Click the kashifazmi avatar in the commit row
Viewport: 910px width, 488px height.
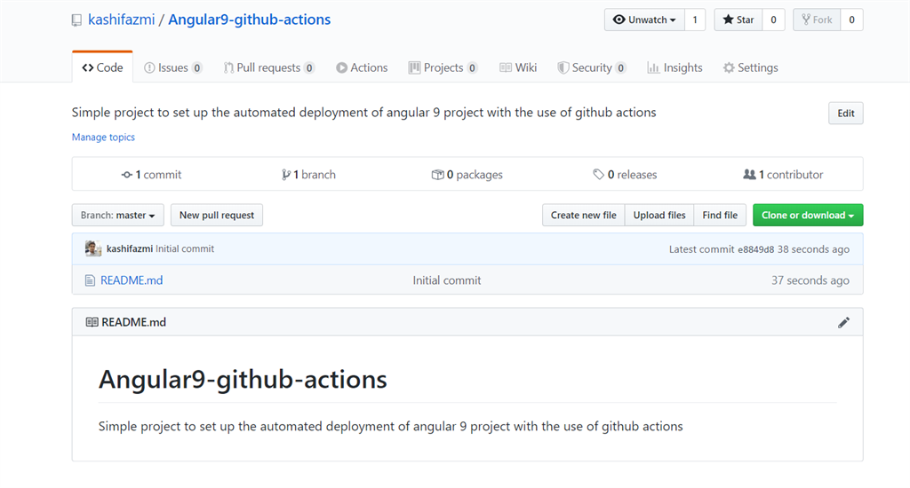[92, 248]
